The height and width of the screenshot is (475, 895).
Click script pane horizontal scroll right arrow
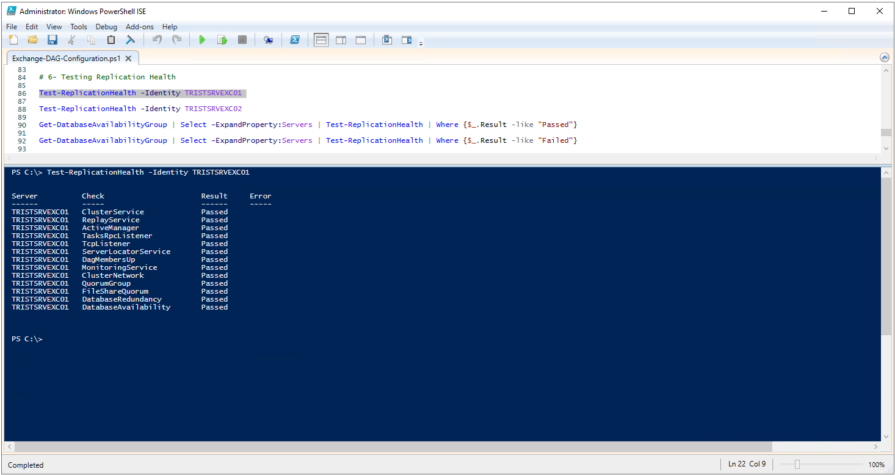pos(877,158)
